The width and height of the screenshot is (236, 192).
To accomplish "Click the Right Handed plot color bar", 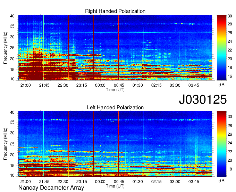I will tap(221, 48).
